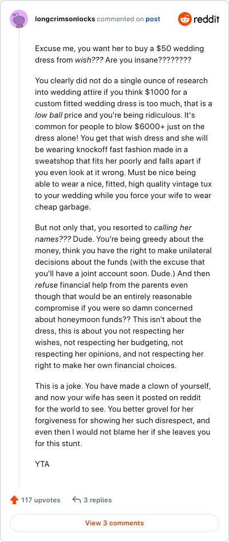Click the orange Reddit Snoo logo icon
The image size is (229, 542).
[x=184, y=19]
